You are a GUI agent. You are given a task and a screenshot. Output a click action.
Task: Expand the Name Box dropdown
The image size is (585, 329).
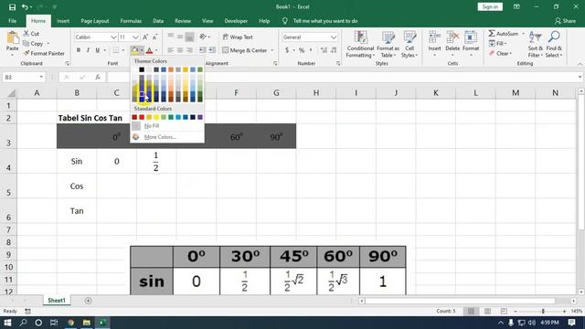click(x=41, y=77)
